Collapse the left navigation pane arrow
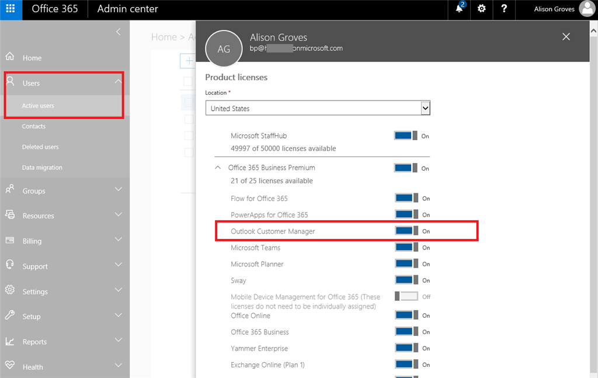This screenshot has height=378, width=598. [118, 32]
